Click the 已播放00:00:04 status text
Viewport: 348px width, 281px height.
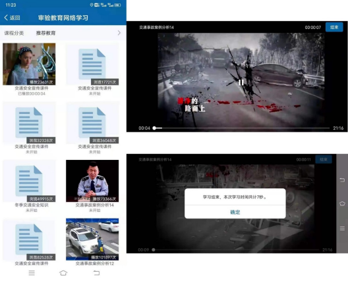click(x=32, y=93)
